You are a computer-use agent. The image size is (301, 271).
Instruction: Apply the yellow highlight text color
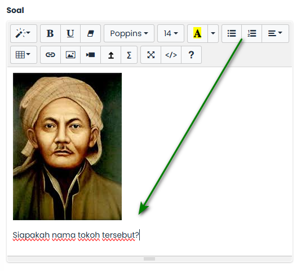click(197, 33)
